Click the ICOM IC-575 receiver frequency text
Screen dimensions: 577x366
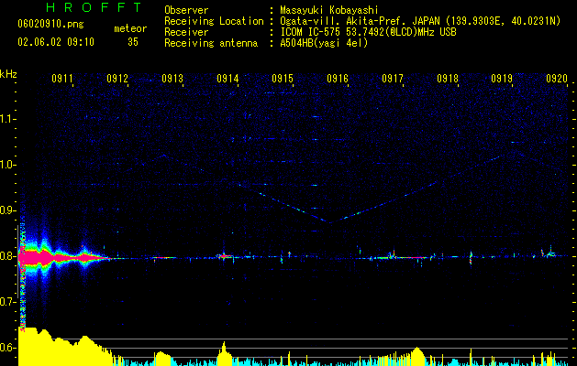pyautogui.click(x=368, y=32)
